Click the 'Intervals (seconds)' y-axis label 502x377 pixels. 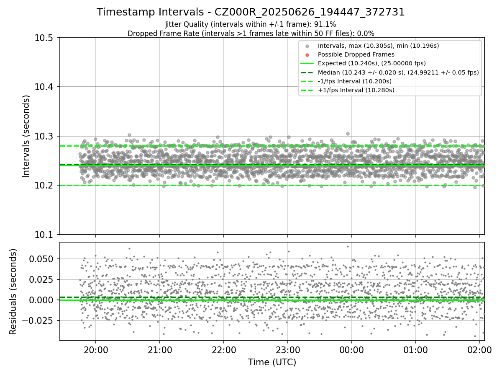26,136
